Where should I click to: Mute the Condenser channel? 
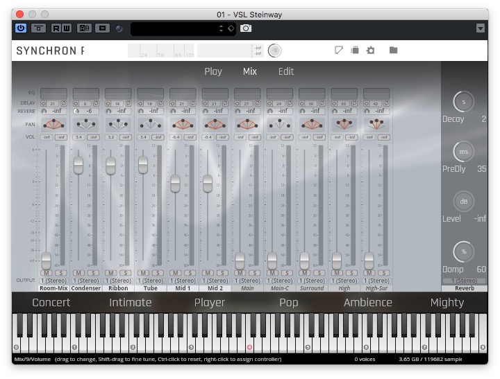pos(78,273)
